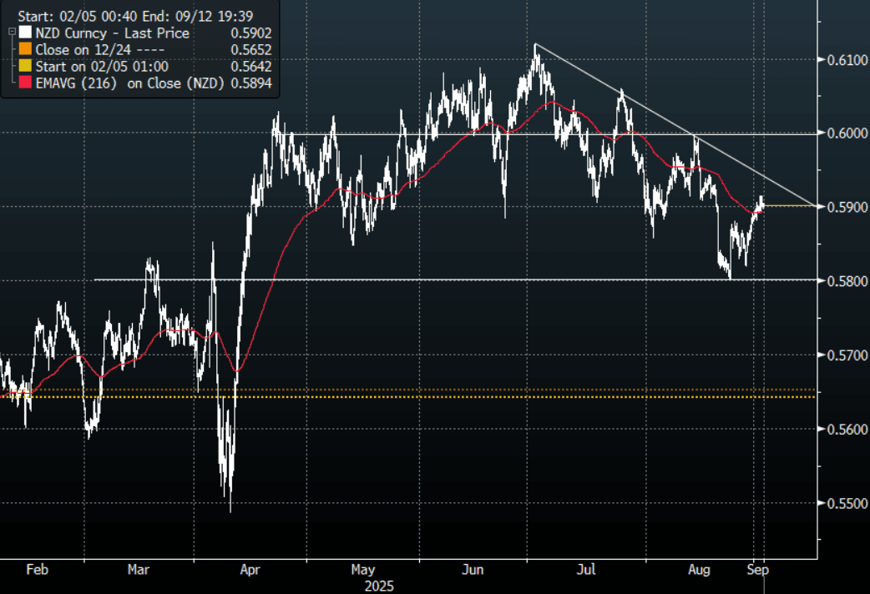
Task: Click the yellow Start on 02/05 swatch
Action: (27, 65)
